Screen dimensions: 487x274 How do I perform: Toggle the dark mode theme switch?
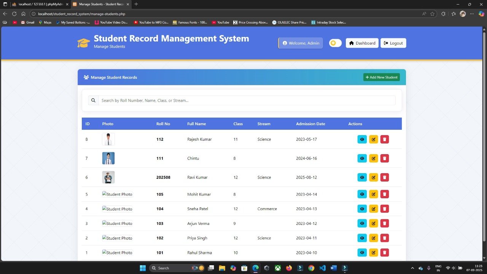335,43
